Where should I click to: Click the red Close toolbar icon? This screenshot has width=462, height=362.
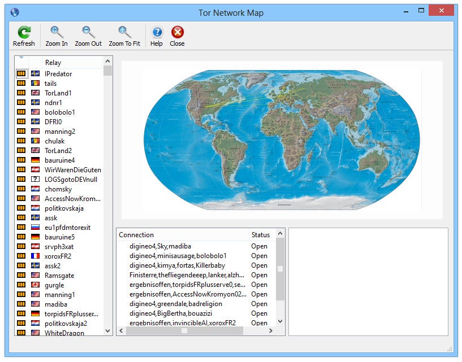(x=177, y=33)
